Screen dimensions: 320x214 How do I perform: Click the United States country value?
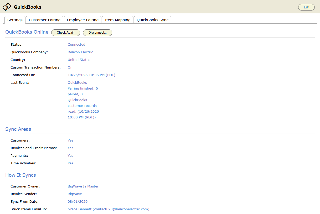[x=79, y=60]
